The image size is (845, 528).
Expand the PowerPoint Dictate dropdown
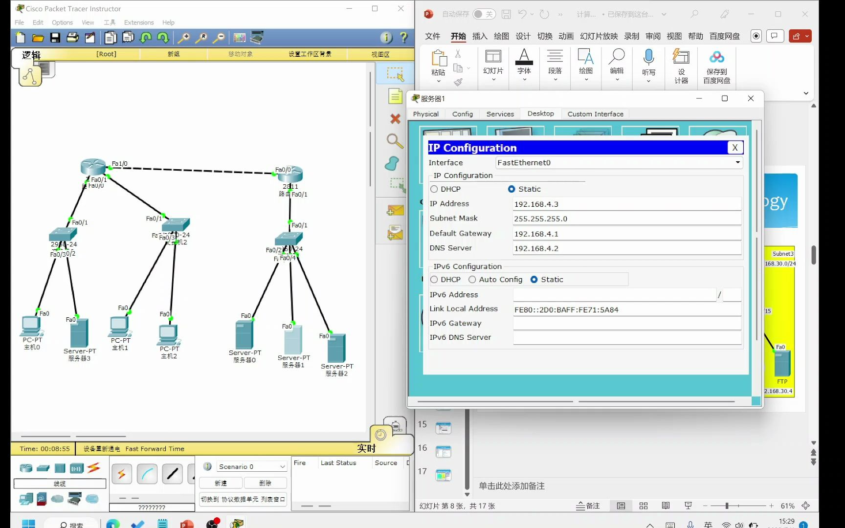pyautogui.click(x=648, y=81)
